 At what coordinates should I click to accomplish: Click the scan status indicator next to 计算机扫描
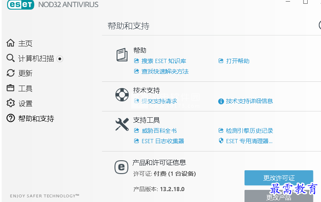[x=60, y=59]
